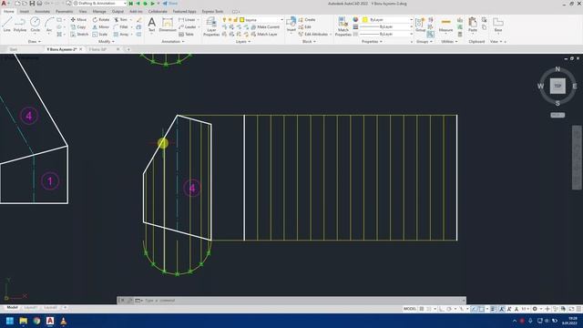Screen dimensions: 583x328
Task: Click Match Properties tool
Action: click(x=343, y=26)
